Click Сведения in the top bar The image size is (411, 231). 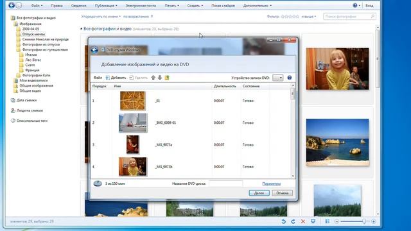(x=78, y=6)
